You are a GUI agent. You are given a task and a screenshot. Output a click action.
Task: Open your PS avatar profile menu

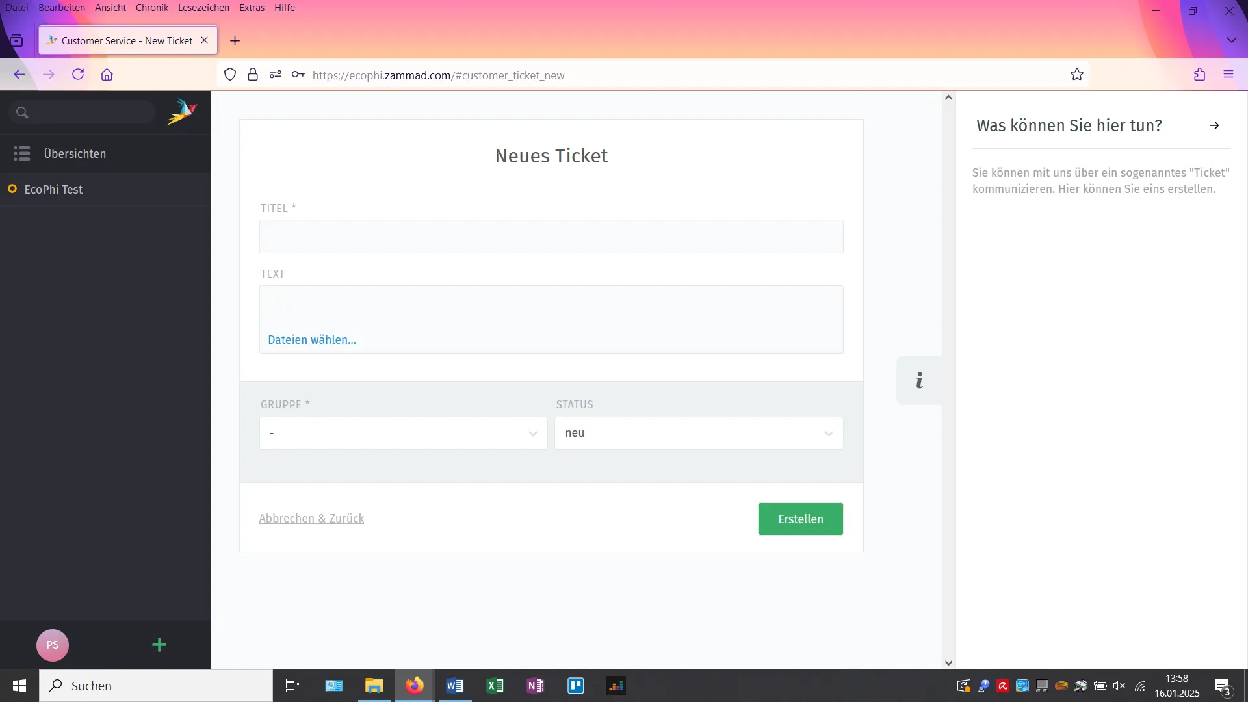(x=53, y=645)
